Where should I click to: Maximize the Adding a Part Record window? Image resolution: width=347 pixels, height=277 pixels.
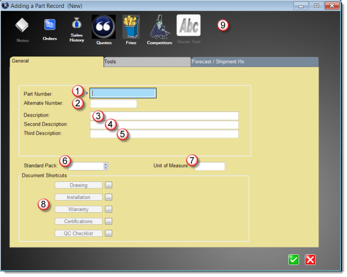[x=316, y=6]
